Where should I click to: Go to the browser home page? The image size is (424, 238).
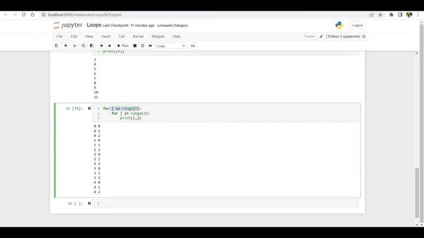[32, 15]
